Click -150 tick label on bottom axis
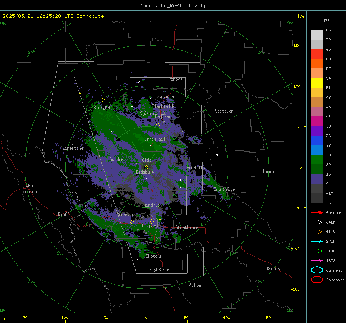The height and width of the screenshot is (323, 346). (x=23, y=318)
